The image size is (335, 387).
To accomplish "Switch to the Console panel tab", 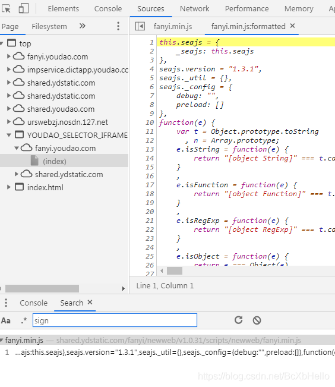I will click(108, 9).
